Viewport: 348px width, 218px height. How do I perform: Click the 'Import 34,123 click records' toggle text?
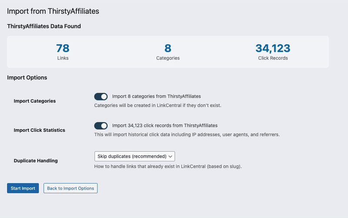click(x=164, y=126)
